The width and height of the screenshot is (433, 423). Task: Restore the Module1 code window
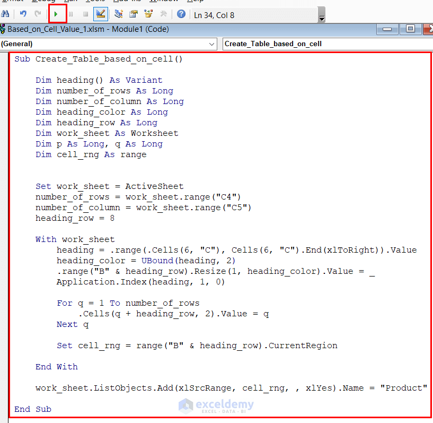[410, 29]
